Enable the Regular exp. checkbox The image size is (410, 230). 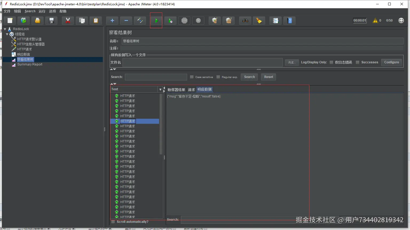click(x=218, y=77)
